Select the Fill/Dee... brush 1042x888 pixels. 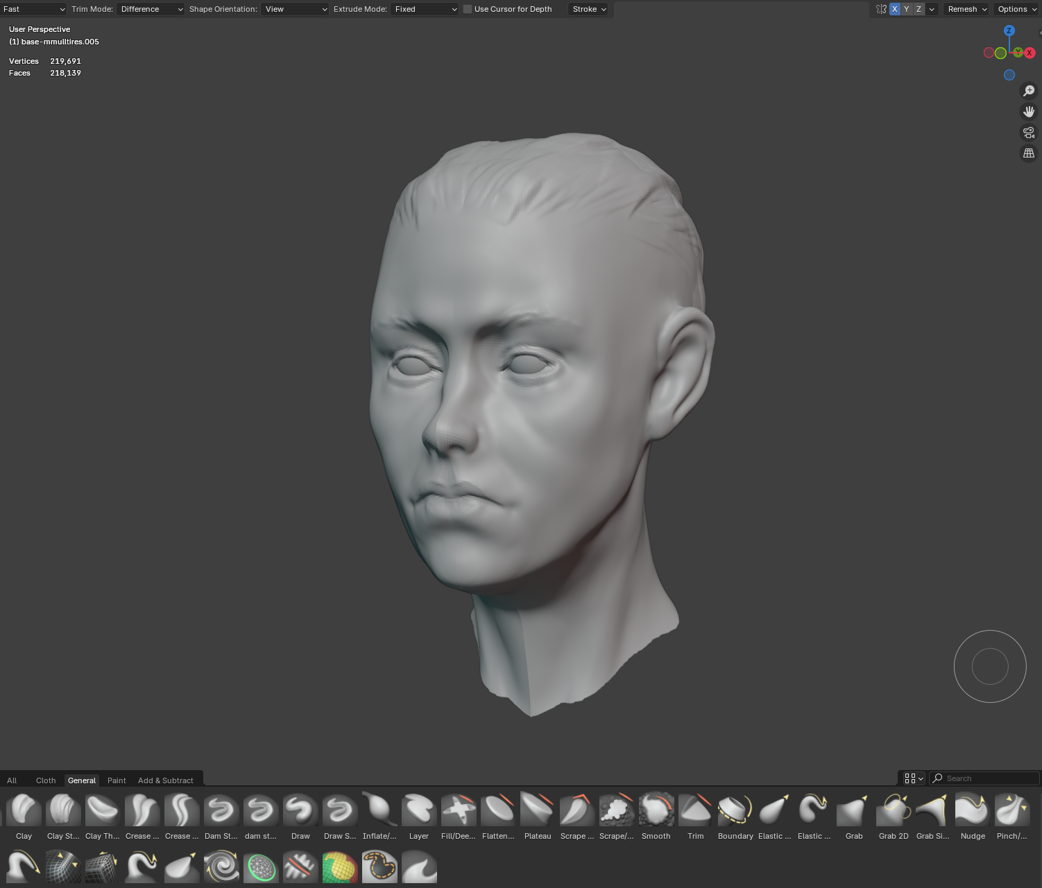click(459, 817)
